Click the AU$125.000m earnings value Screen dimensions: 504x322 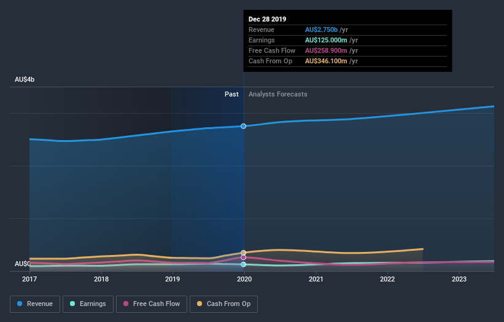click(x=326, y=40)
